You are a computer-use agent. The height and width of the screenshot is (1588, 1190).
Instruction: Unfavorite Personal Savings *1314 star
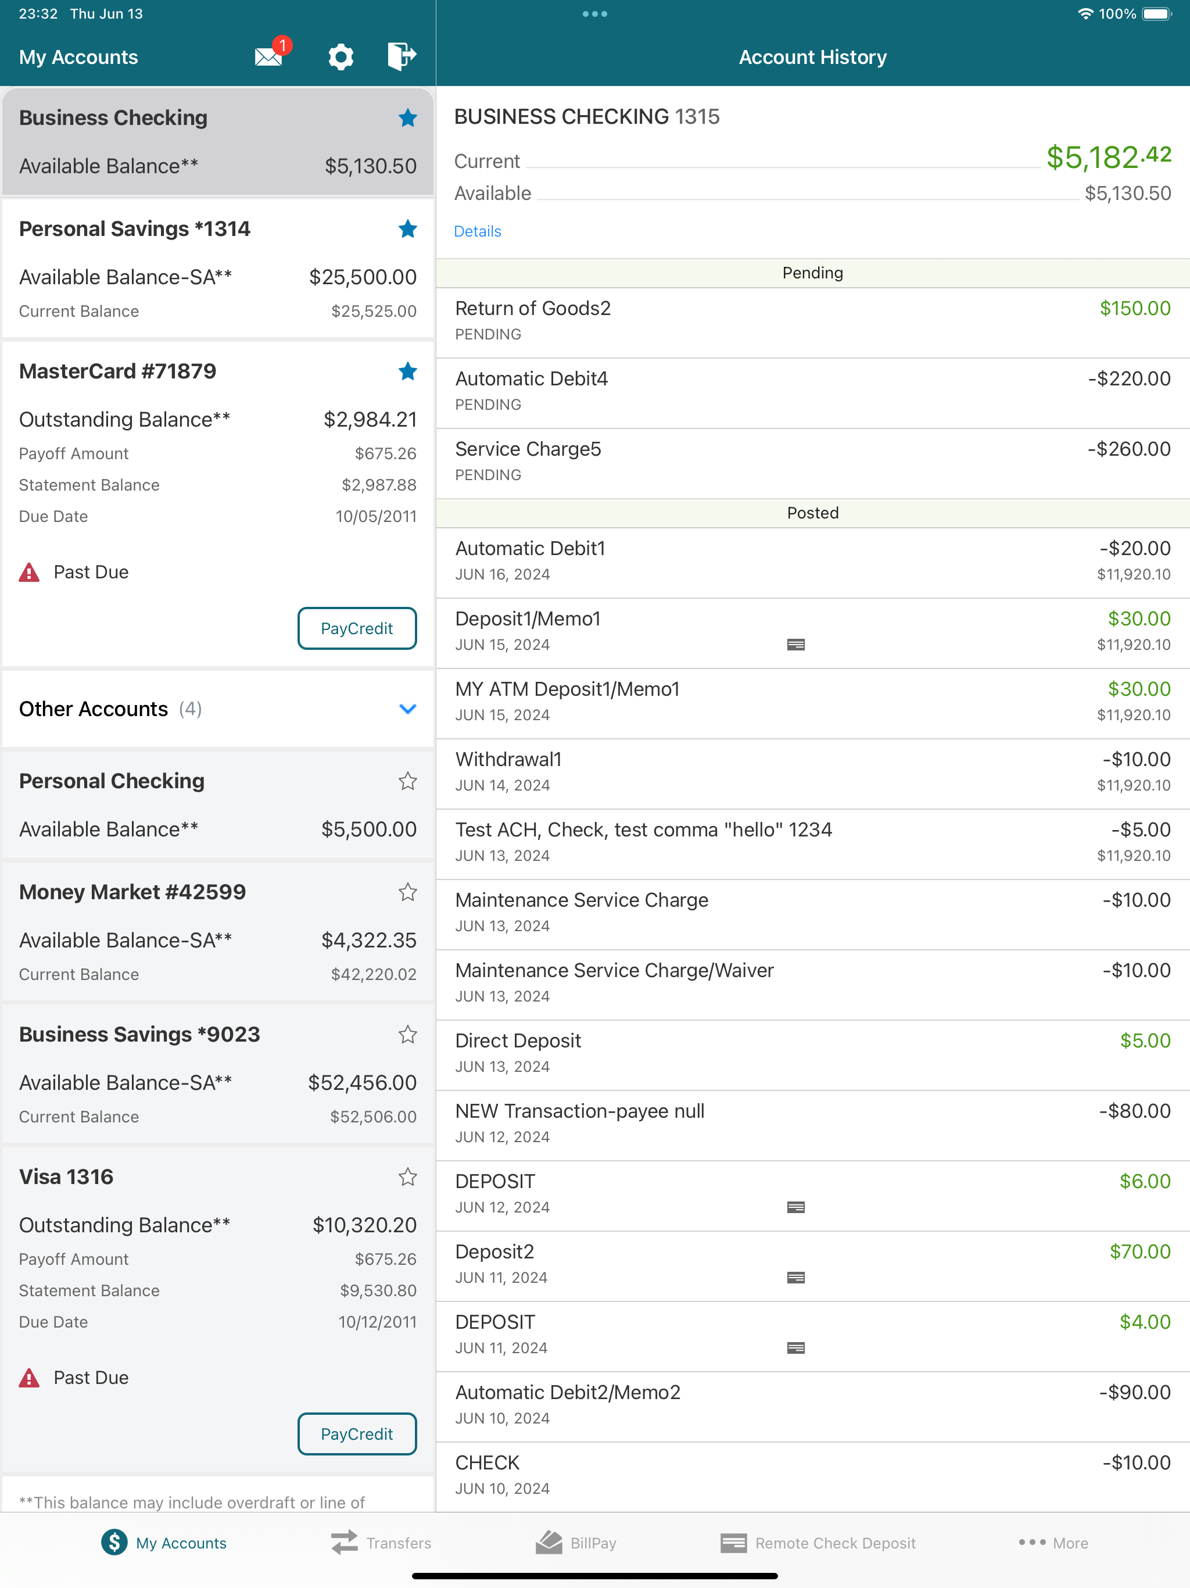408,229
